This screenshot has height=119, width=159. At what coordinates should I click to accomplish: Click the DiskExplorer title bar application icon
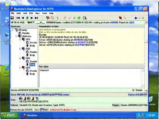point(12,9)
